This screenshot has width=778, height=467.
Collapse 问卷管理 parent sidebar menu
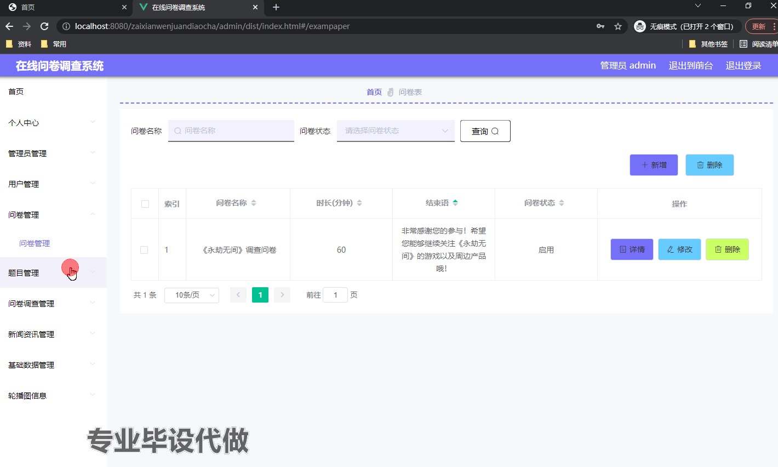click(53, 214)
